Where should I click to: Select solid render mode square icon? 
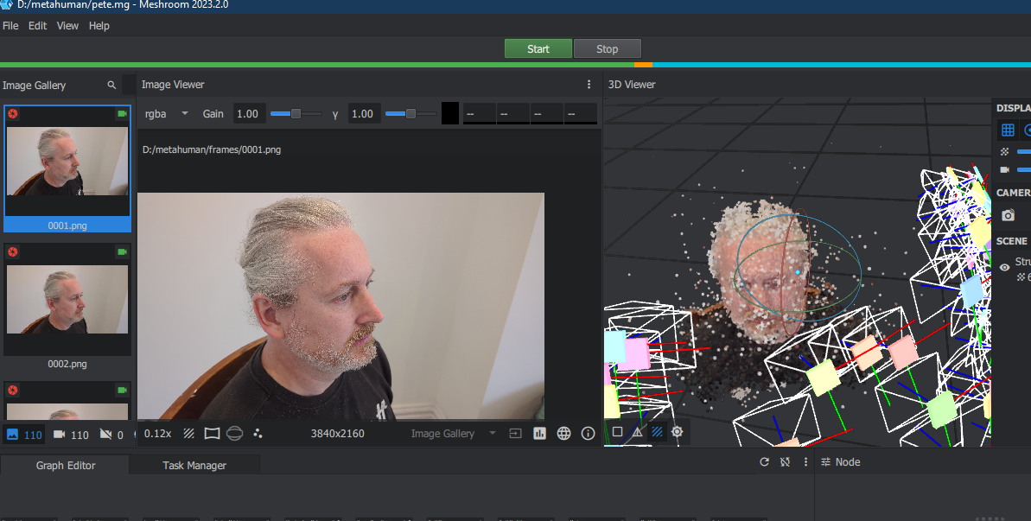coord(617,432)
